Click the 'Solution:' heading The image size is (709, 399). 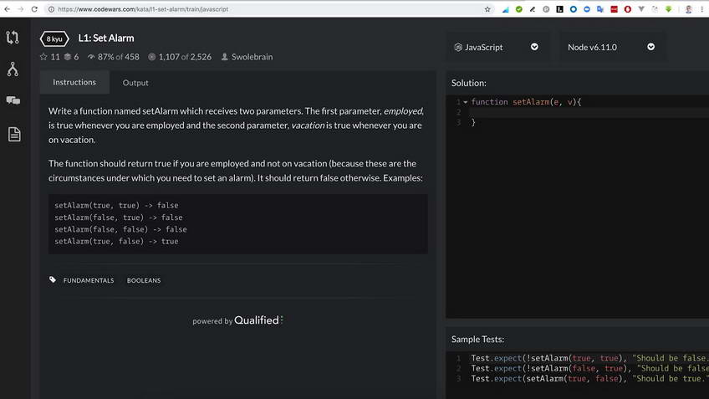pos(469,83)
